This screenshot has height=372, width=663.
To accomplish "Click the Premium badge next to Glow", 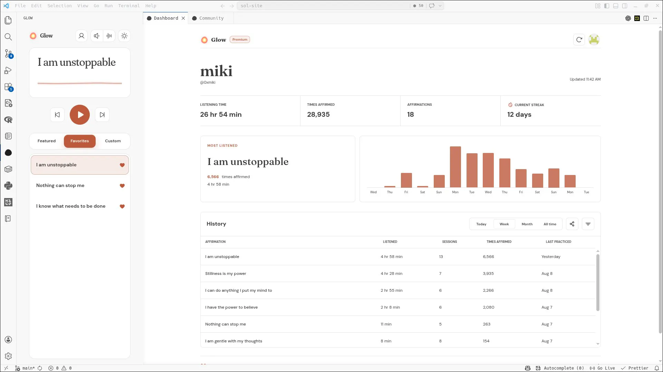I will [x=240, y=40].
